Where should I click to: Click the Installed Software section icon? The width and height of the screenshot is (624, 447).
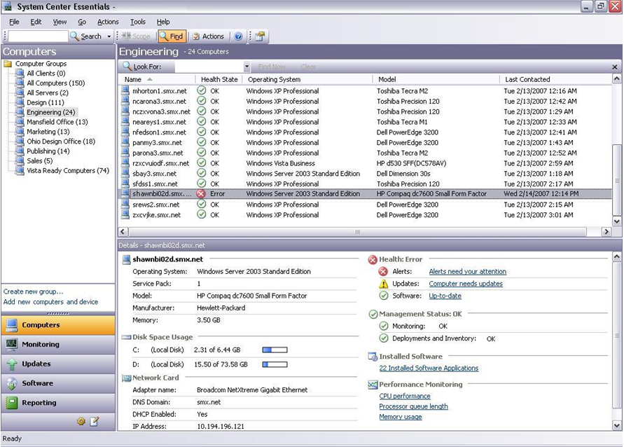tap(373, 357)
